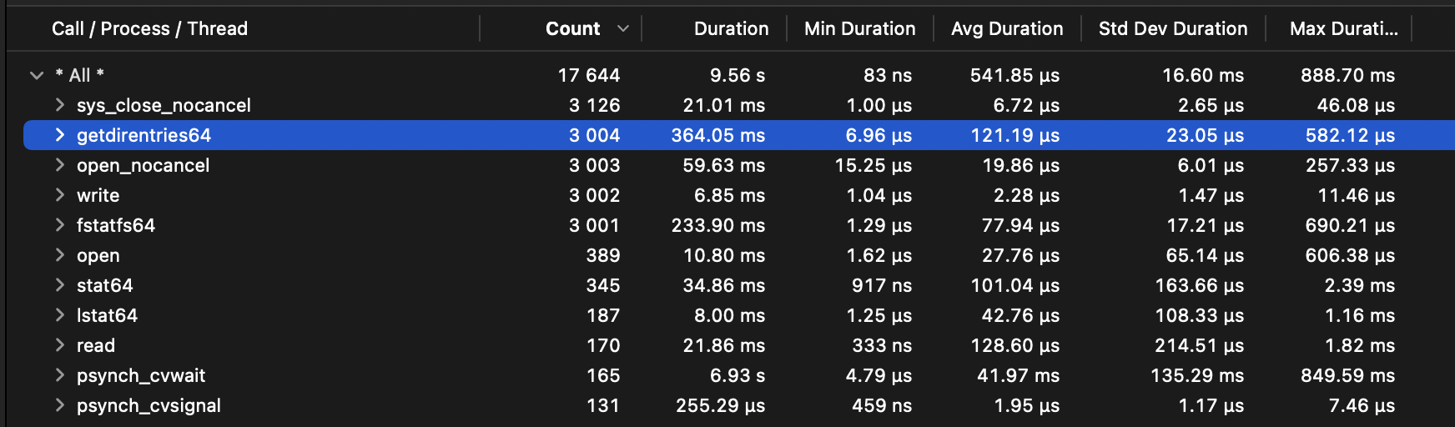Click the Call / Process / Thread header
The height and width of the screenshot is (427, 1455).
click(x=150, y=28)
